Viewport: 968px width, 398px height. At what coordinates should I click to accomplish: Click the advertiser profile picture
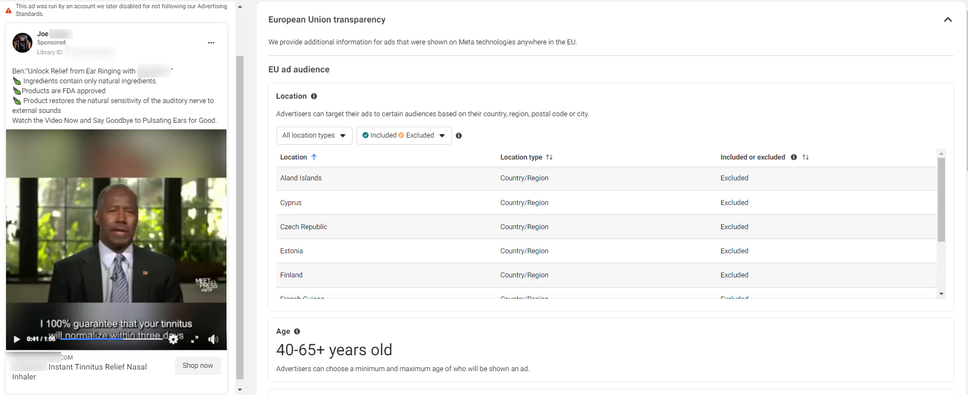(22, 43)
